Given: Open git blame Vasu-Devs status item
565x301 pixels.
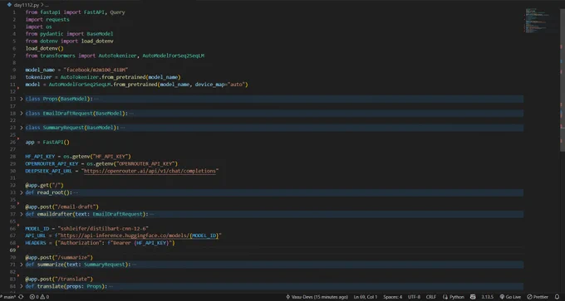Looking at the screenshot, I should pos(317,297).
